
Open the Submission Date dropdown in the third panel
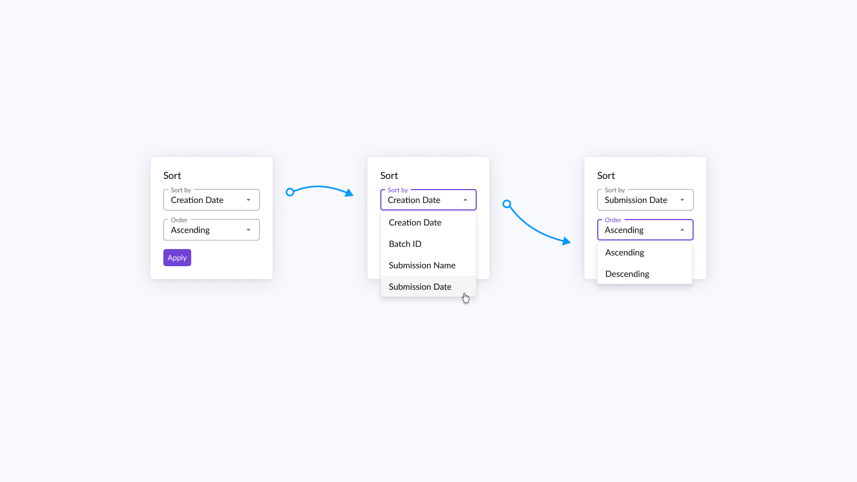(x=645, y=199)
